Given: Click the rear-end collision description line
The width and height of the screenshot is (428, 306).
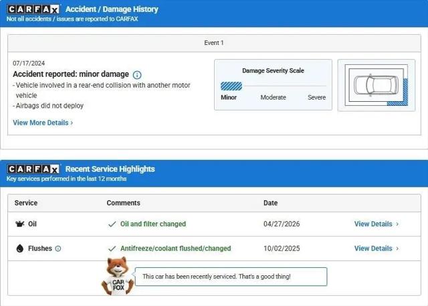Looking at the screenshot, I should (x=102, y=90).
